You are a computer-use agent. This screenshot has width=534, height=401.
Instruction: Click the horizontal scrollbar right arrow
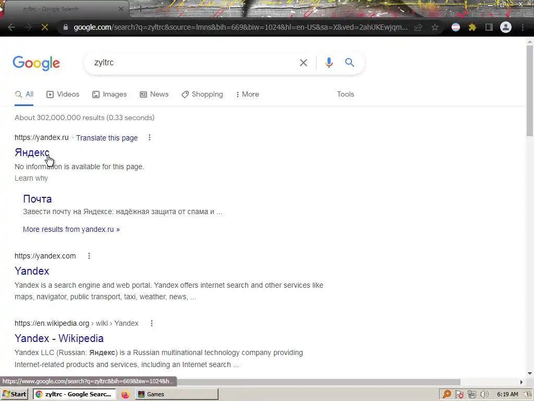(x=521, y=382)
